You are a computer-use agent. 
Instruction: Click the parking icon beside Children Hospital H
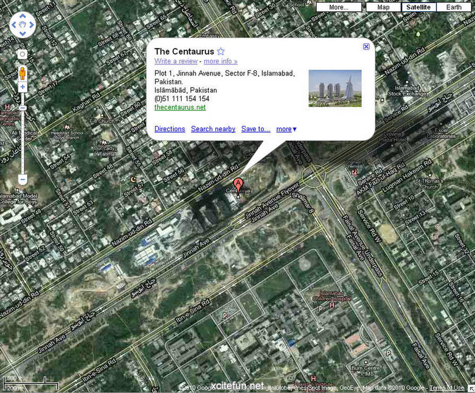[321, 309]
